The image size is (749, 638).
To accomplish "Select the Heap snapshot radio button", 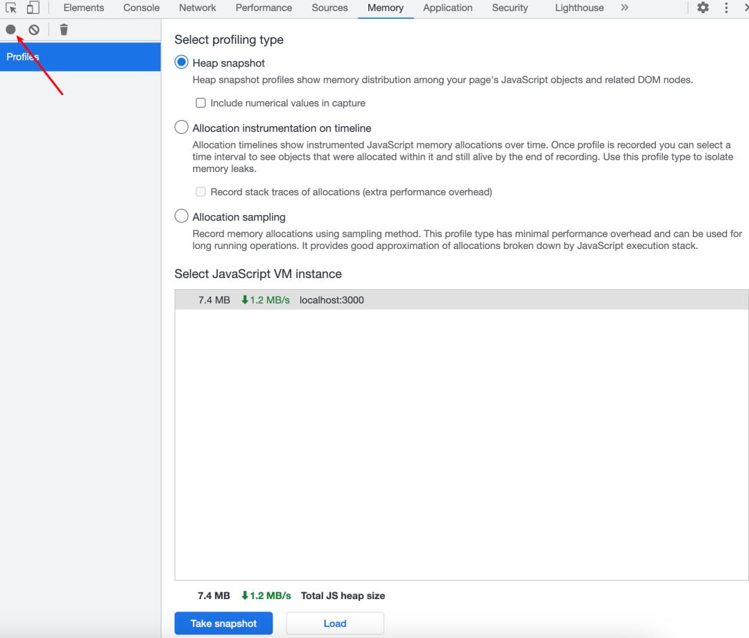I will (182, 62).
